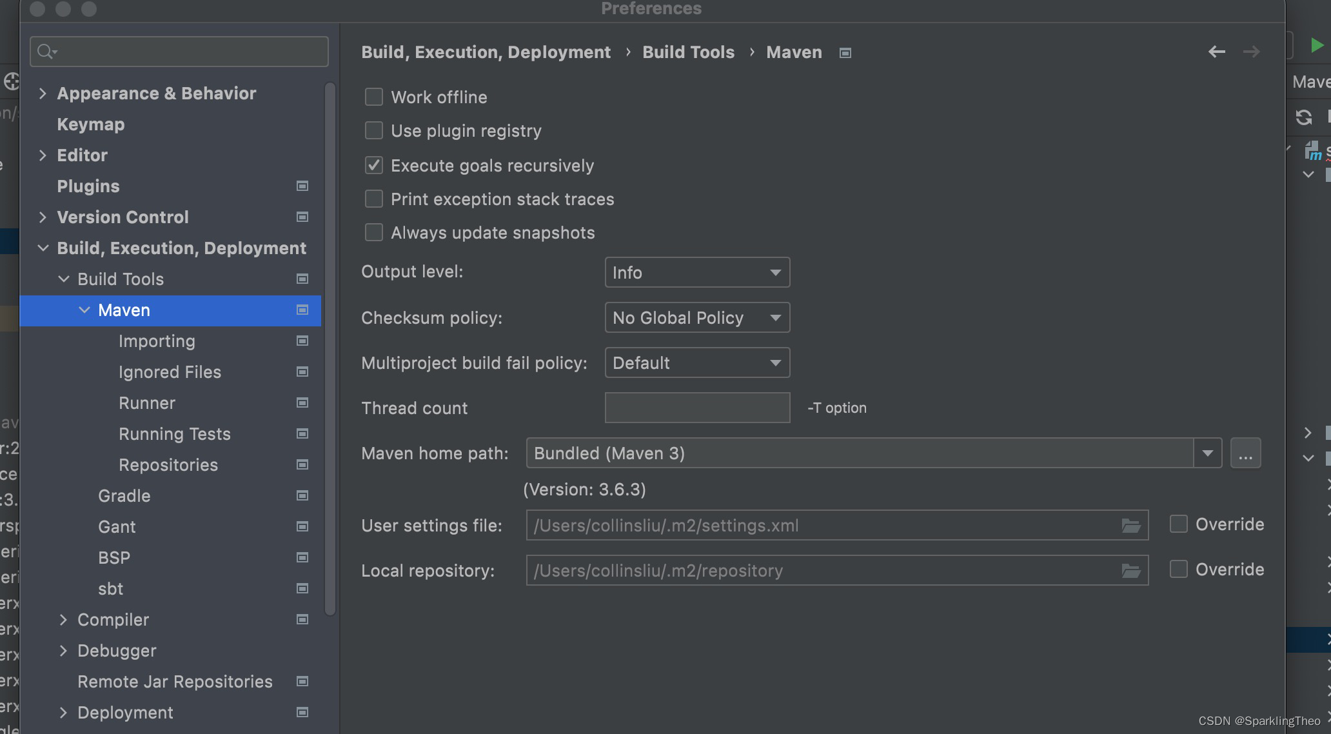Screen dimensions: 1331x734
Task: Select Gradle settings page
Action: click(124, 496)
